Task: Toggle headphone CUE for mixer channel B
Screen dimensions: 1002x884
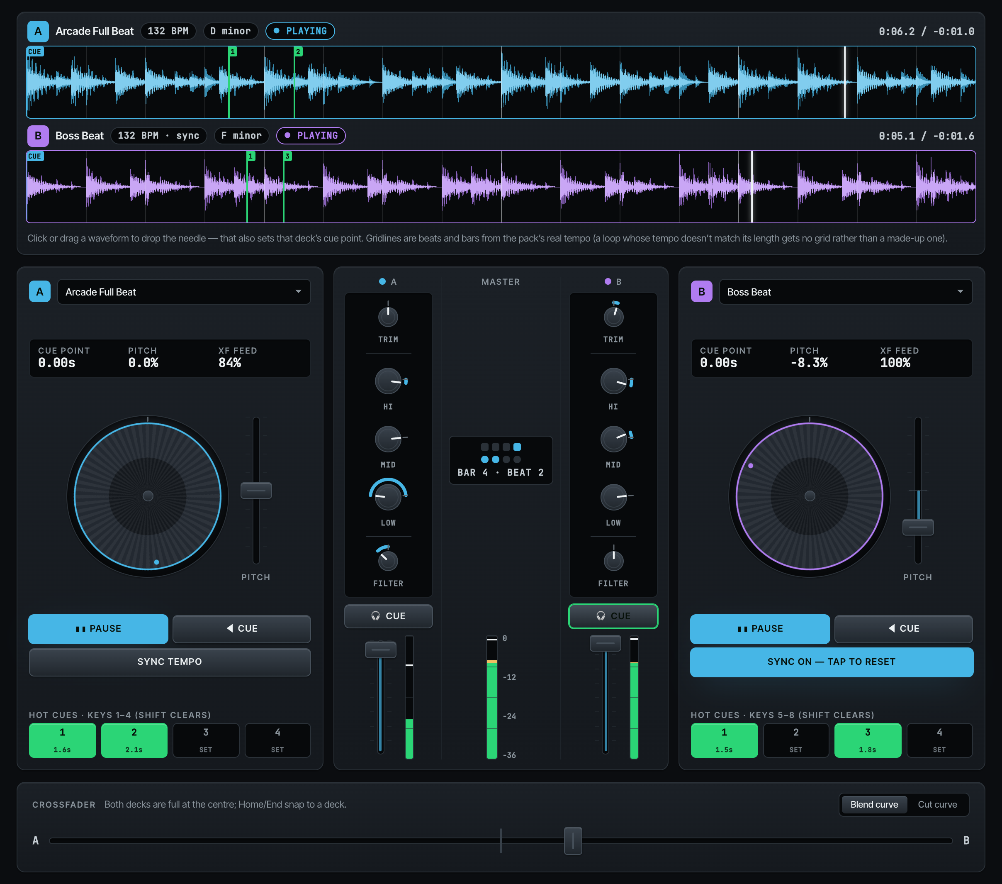Action: [613, 615]
